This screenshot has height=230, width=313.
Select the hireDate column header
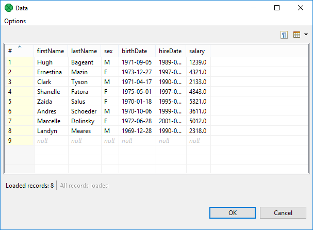tap(171, 51)
